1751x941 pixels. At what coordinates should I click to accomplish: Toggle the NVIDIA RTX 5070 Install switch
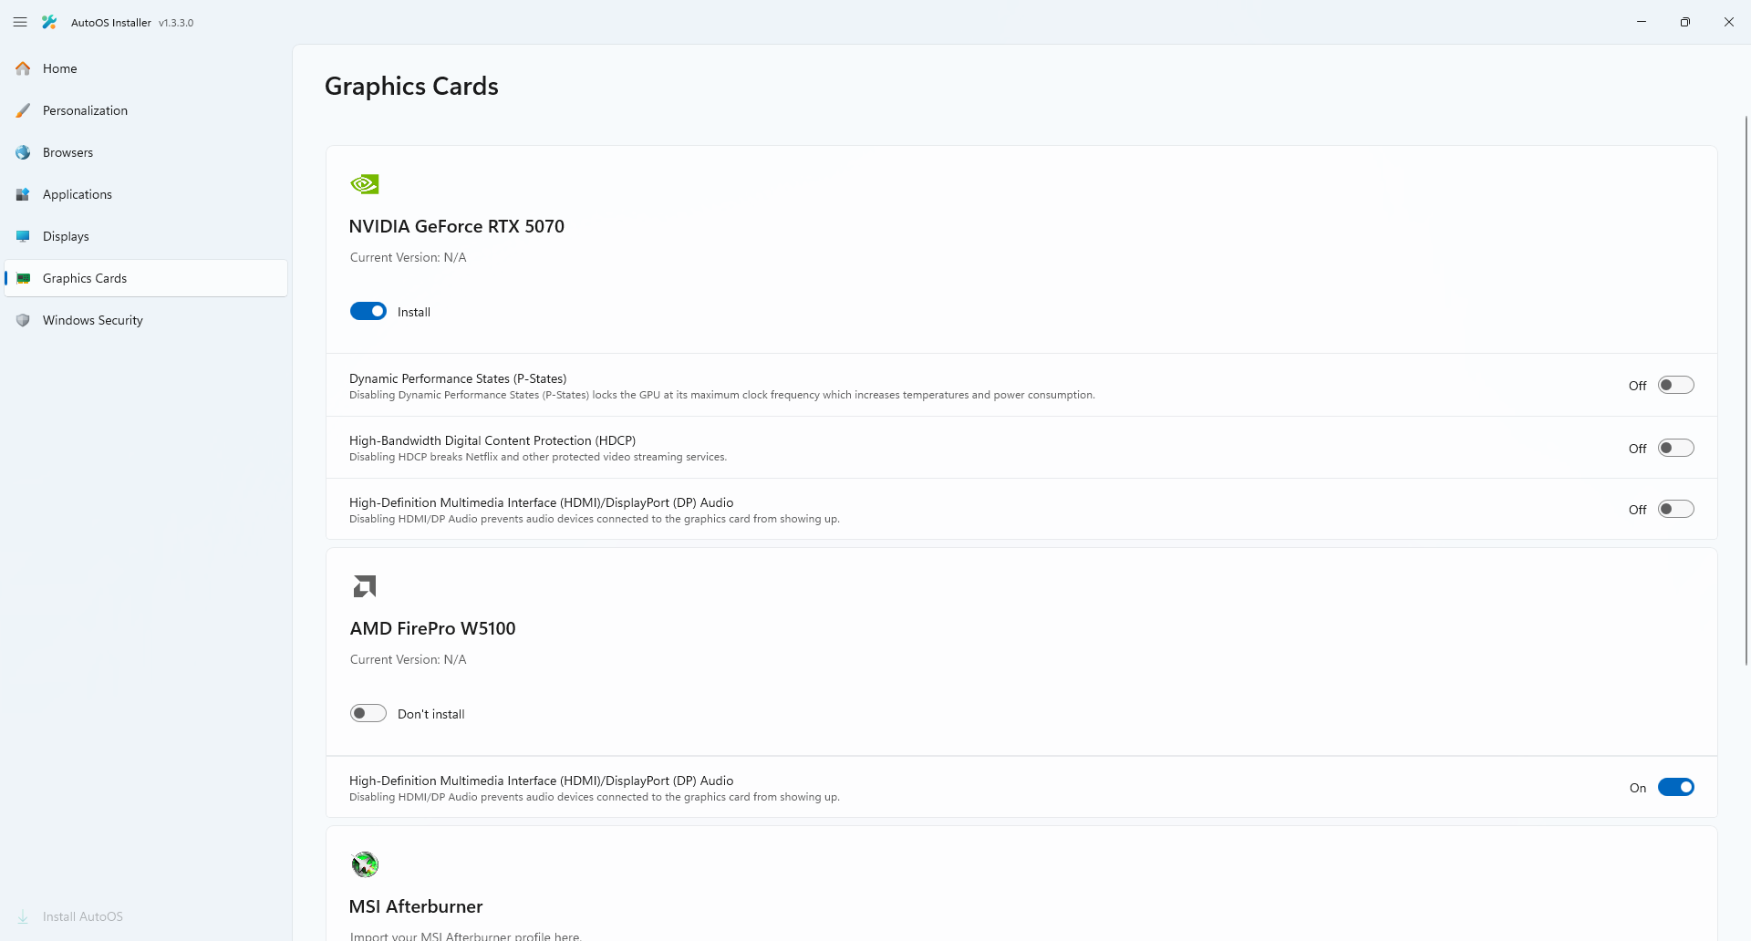368,311
